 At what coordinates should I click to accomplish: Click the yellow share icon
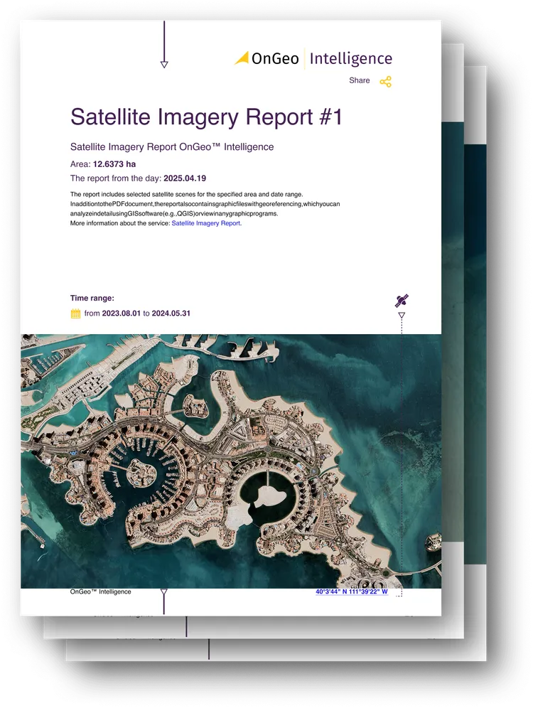(385, 82)
